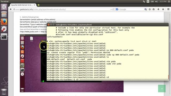Close the Apache Web Server tab
The image size is (171, 96).
tap(34, 5)
